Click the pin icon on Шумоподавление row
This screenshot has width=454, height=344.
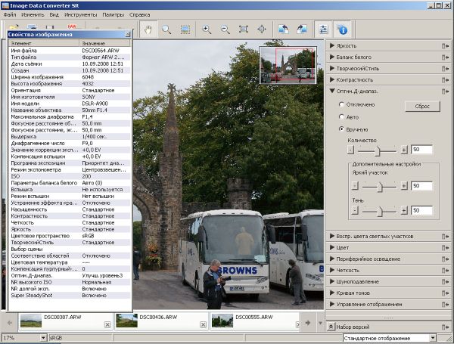[x=446, y=282]
